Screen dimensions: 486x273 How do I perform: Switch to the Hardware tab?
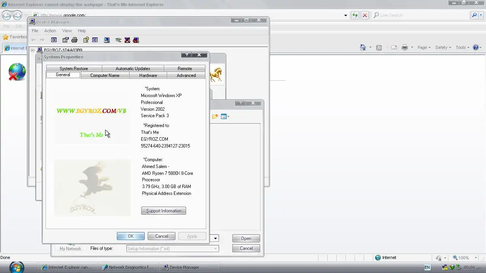(x=148, y=75)
